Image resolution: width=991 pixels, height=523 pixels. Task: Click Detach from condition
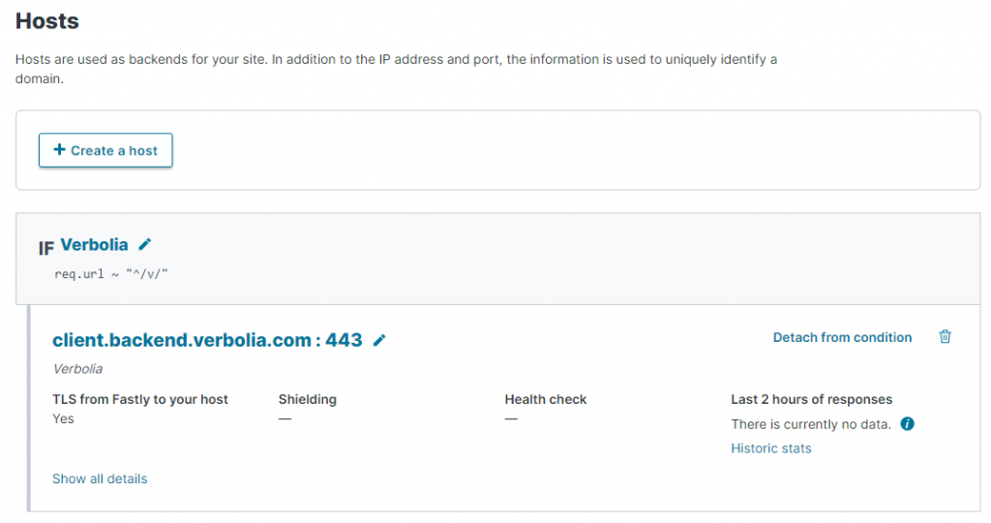click(843, 338)
